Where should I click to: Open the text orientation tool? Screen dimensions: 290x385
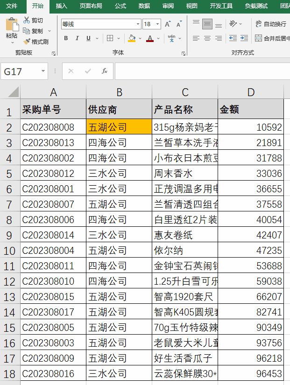233,24
